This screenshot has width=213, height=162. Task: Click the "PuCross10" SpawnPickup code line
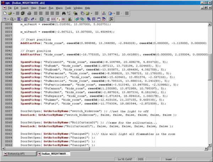pos(94,62)
